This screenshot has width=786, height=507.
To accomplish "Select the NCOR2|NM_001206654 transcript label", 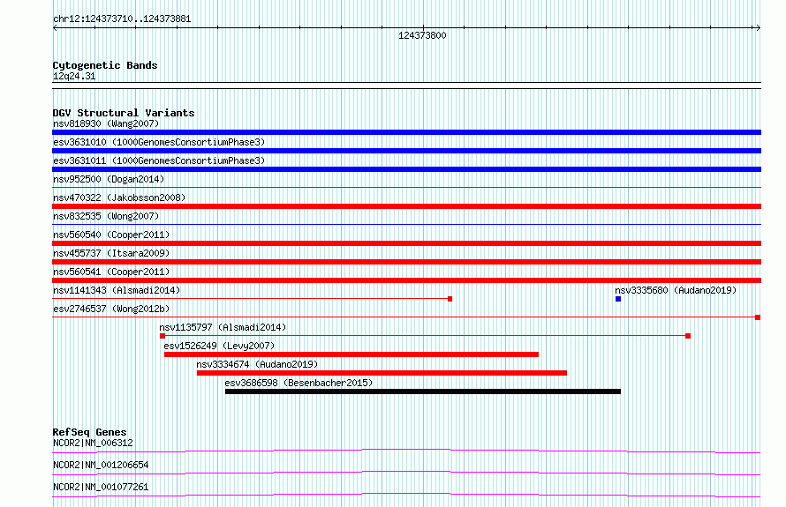I will tap(101, 465).
